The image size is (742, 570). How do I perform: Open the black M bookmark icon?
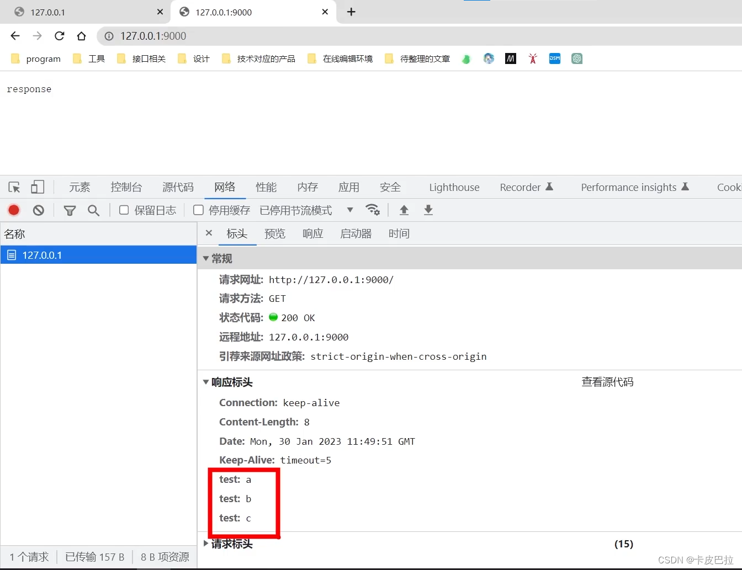pos(511,58)
